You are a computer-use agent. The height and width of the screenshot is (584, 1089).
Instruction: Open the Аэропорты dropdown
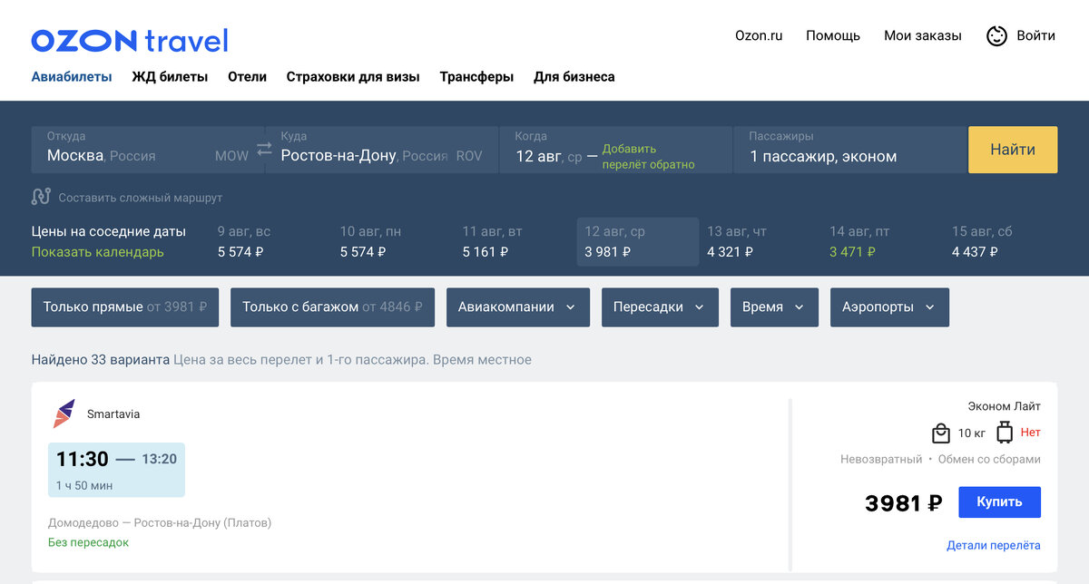click(x=889, y=307)
